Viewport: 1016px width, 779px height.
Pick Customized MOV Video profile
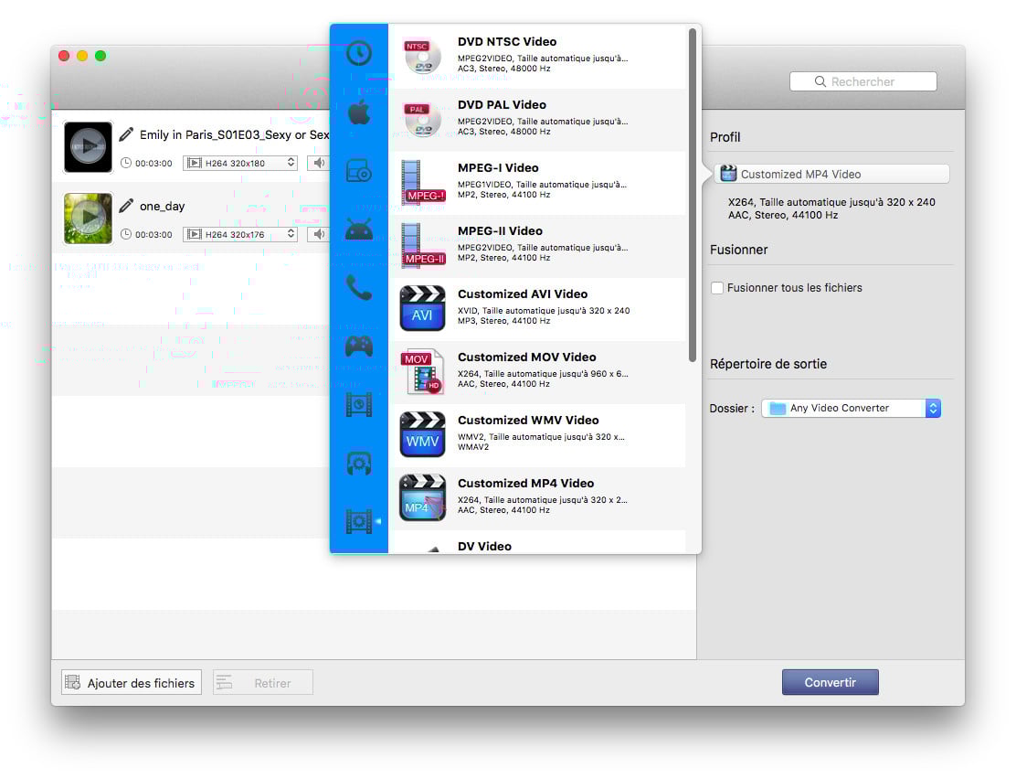click(536, 372)
